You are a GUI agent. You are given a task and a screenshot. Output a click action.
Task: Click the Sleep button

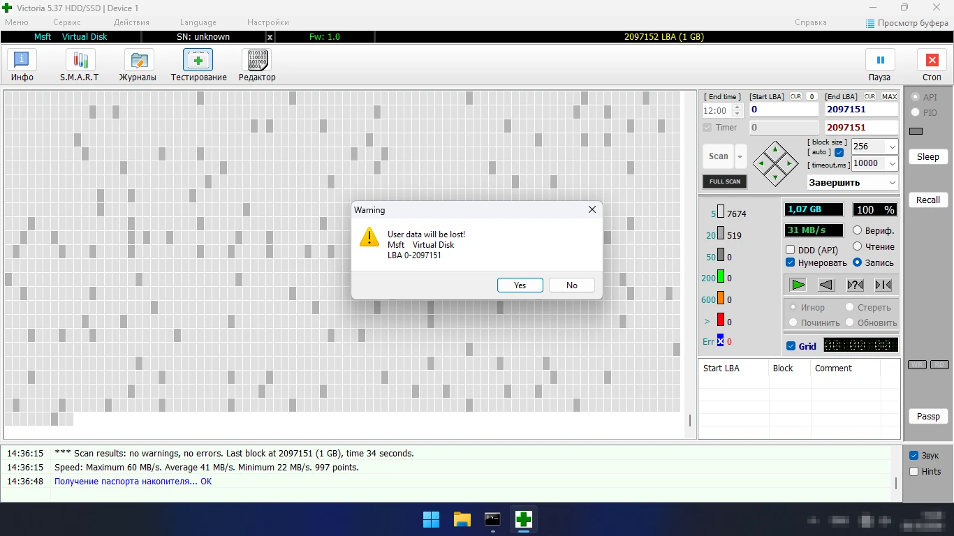pyautogui.click(x=928, y=157)
